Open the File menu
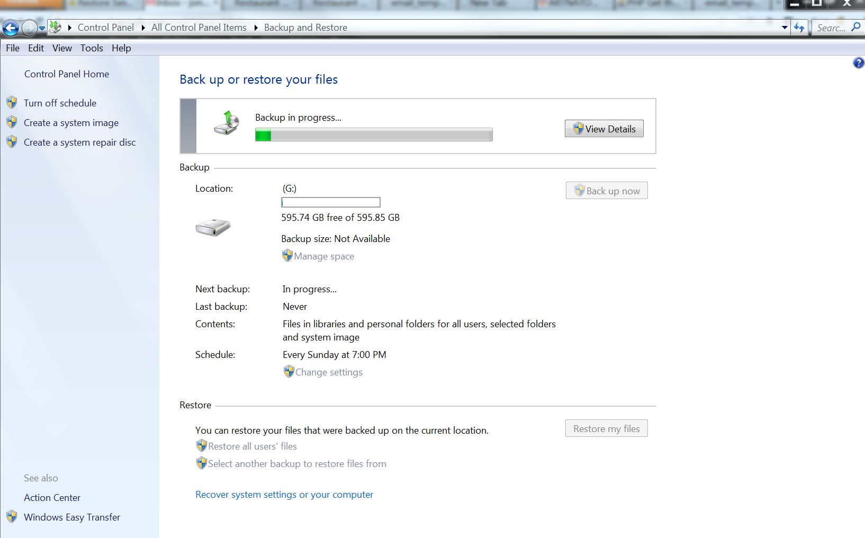865x538 pixels. tap(13, 48)
